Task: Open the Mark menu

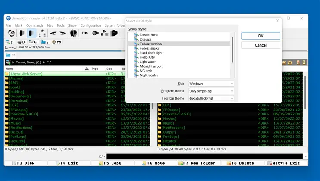Action: pyautogui.click(x=19, y=25)
